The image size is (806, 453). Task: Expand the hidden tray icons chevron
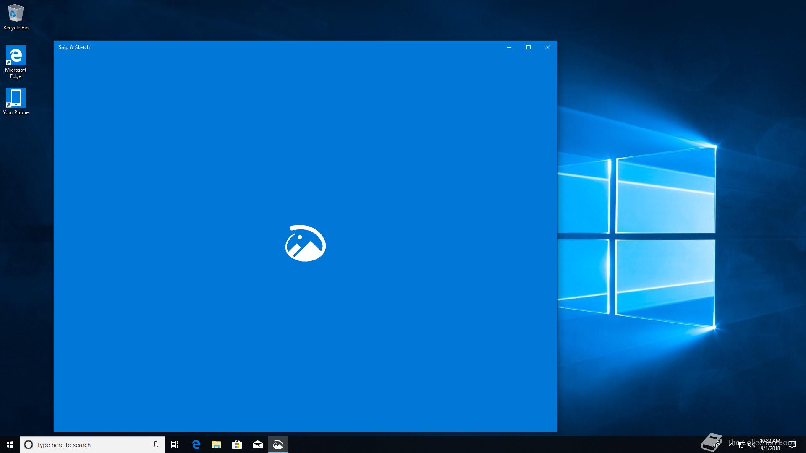pyautogui.click(x=732, y=445)
